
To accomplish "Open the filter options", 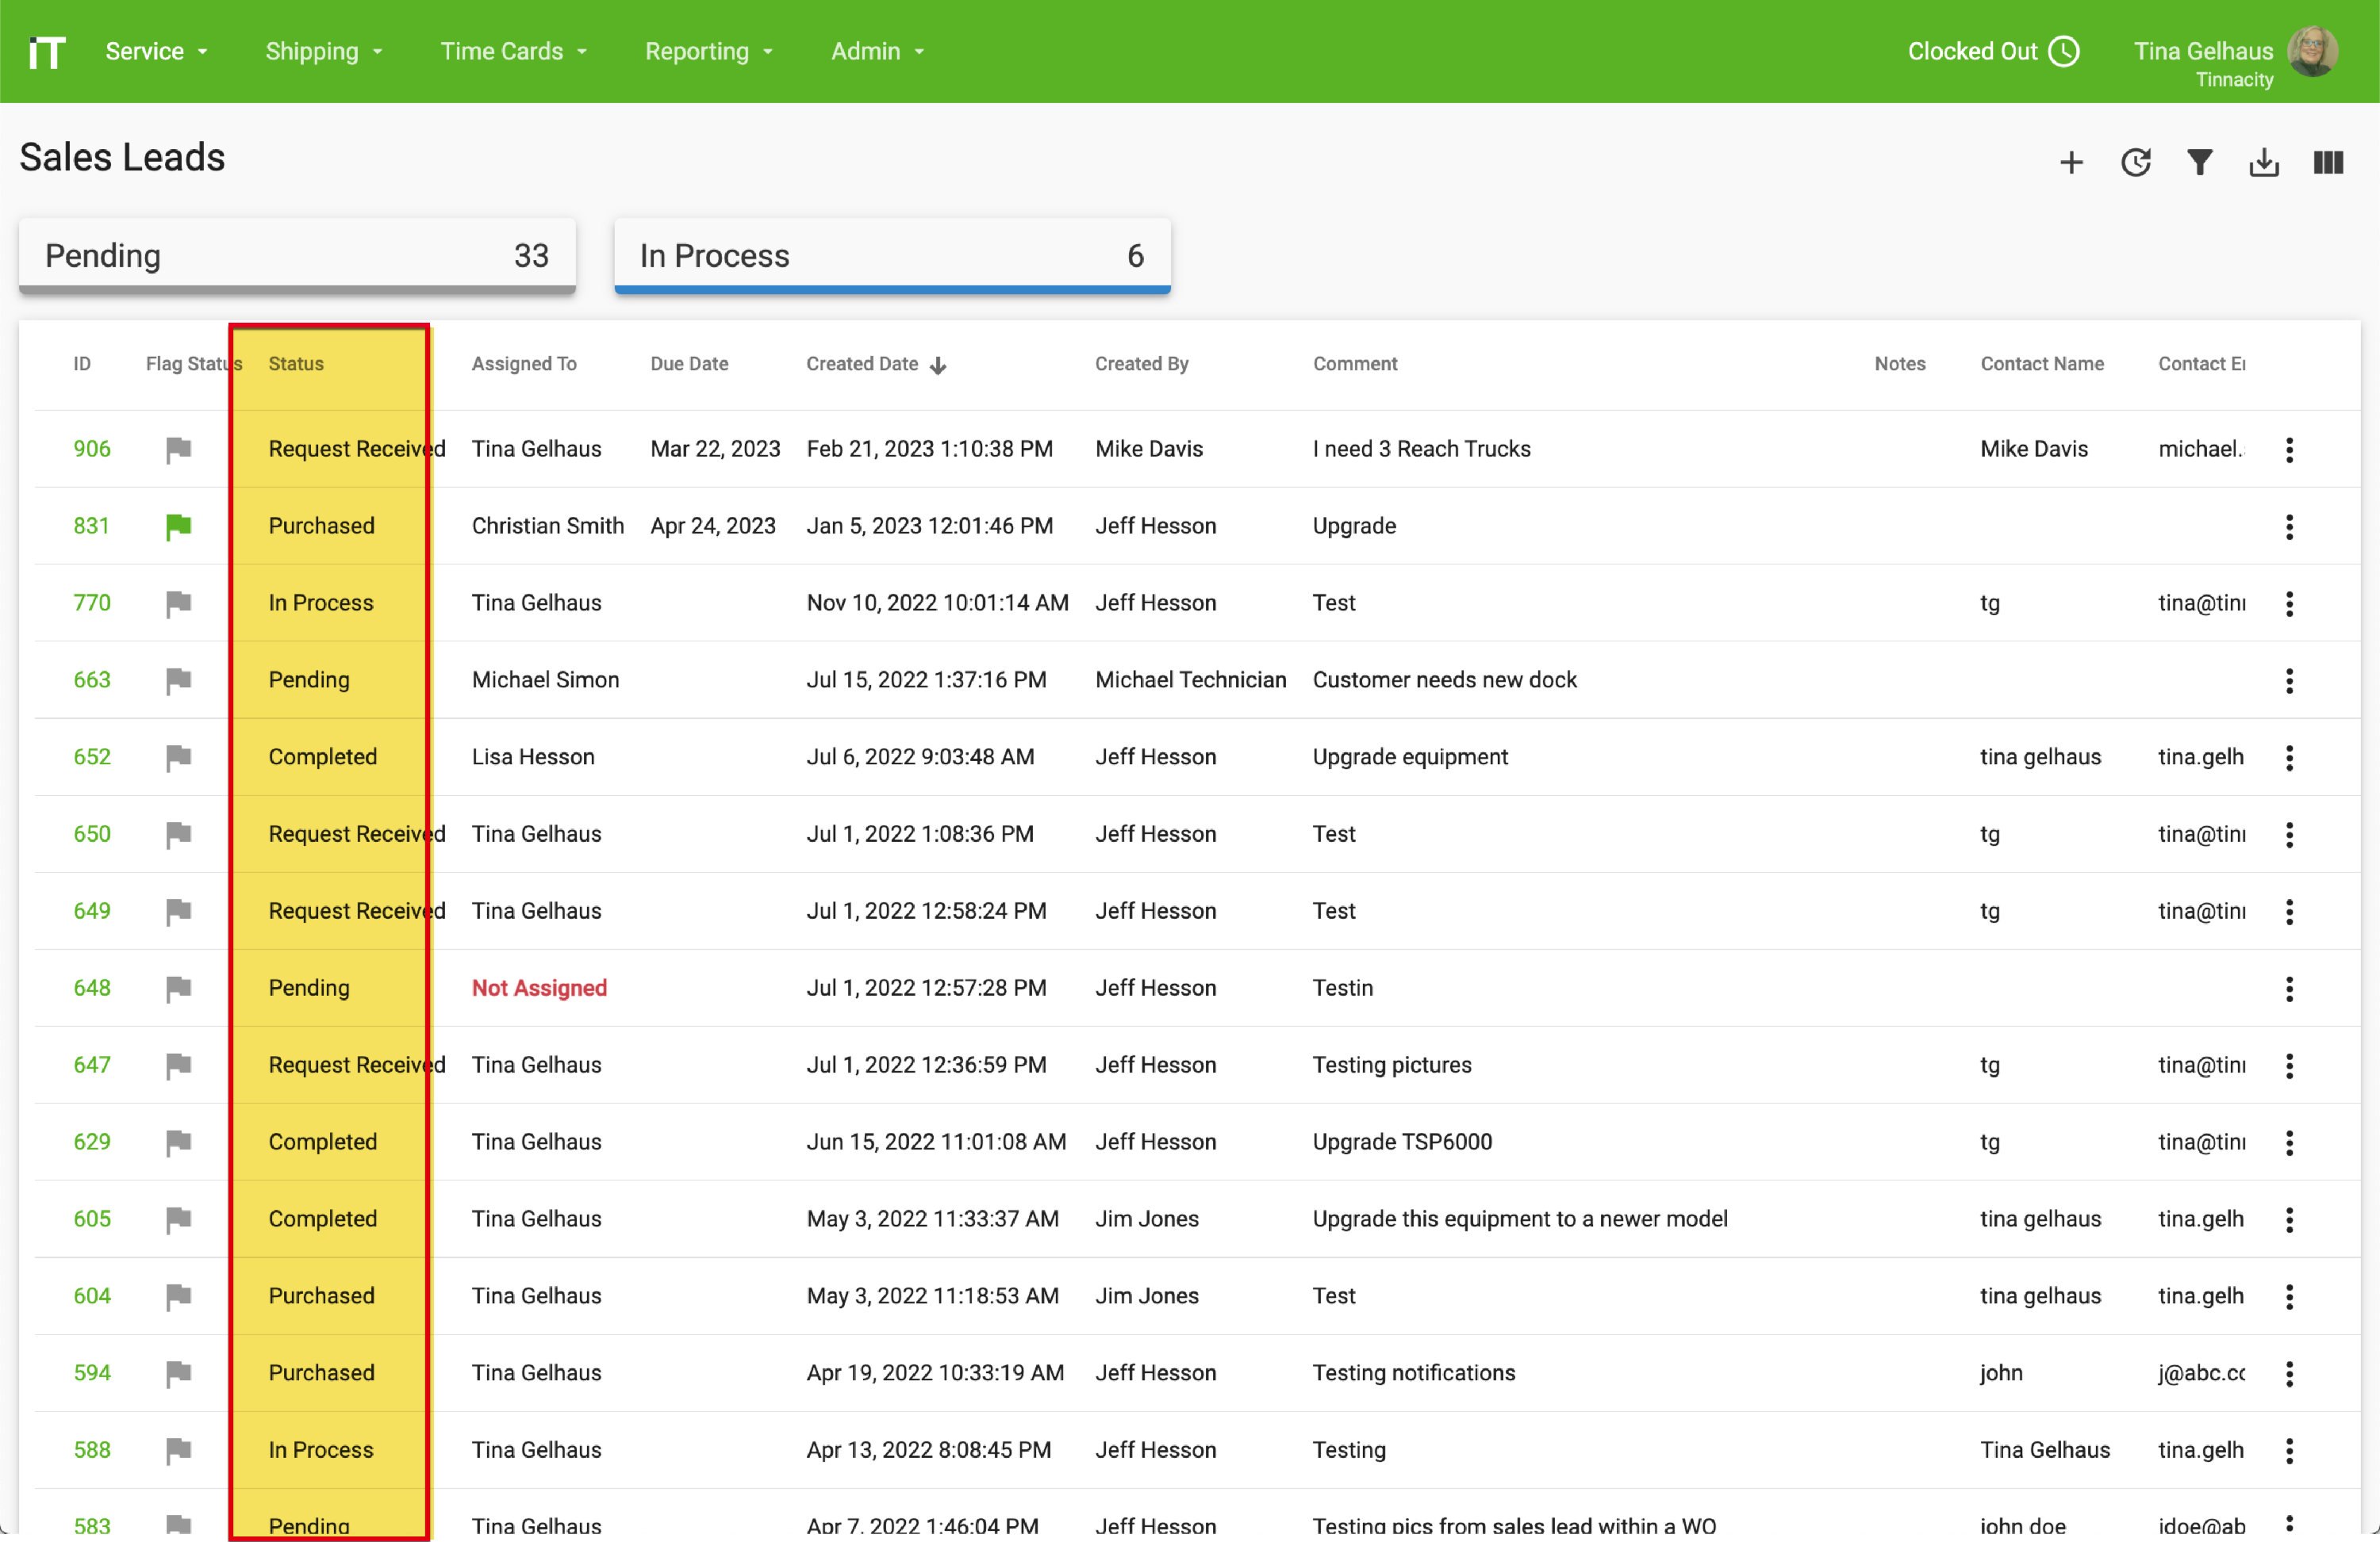I will pos(2199,162).
